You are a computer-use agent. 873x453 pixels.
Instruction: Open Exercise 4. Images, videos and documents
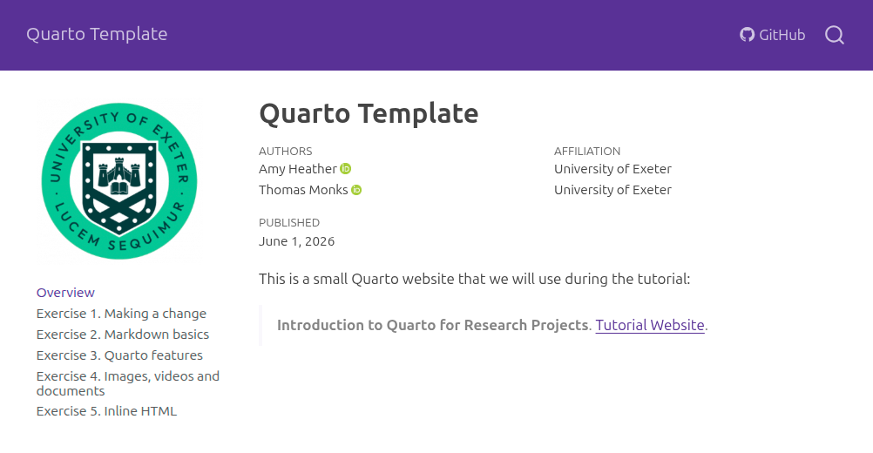[128, 383]
